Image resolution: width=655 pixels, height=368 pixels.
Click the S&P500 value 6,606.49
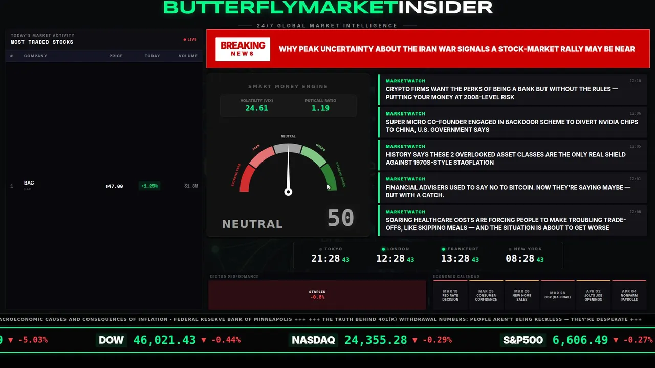click(x=580, y=340)
